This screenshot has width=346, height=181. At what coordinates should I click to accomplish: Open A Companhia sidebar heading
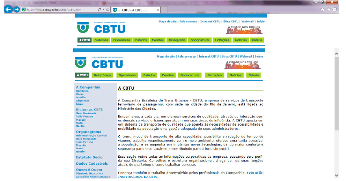point(88,87)
